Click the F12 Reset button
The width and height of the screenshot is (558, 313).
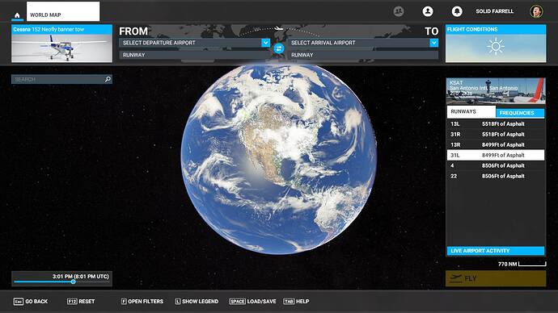(81, 301)
